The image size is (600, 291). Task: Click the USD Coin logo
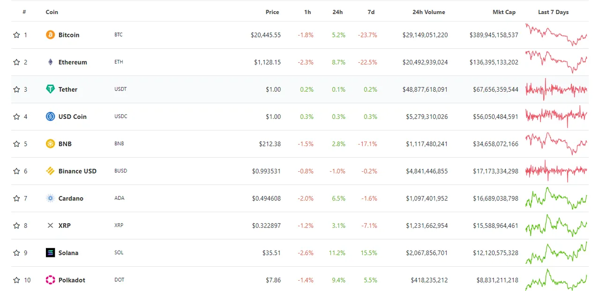[x=50, y=116]
